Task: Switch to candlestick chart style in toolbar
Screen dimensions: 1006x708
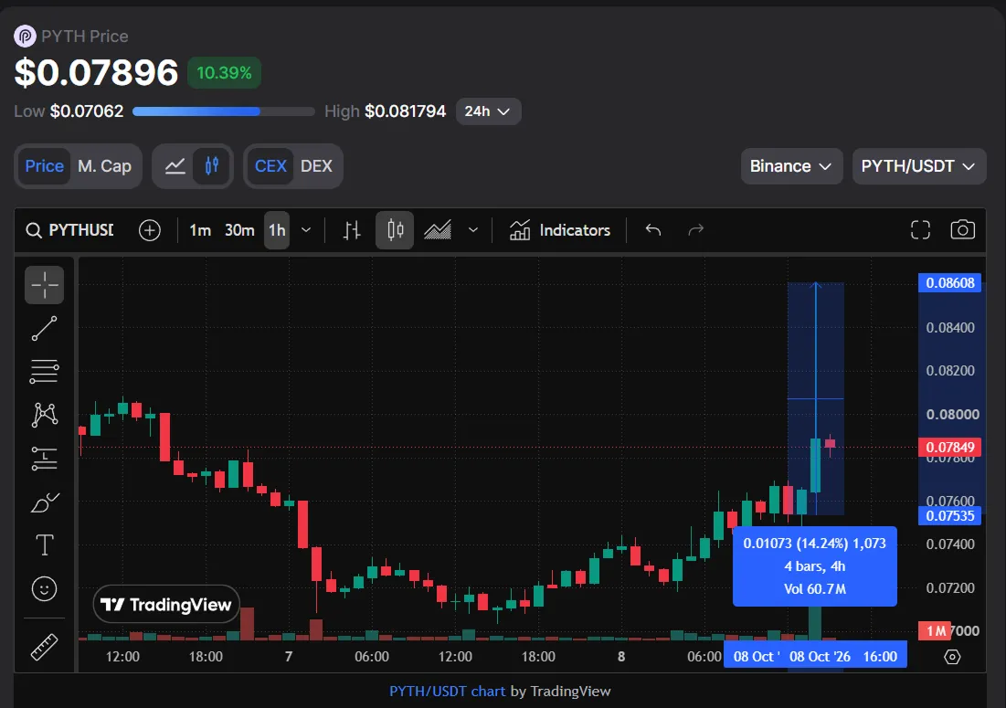Action: (396, 230)
